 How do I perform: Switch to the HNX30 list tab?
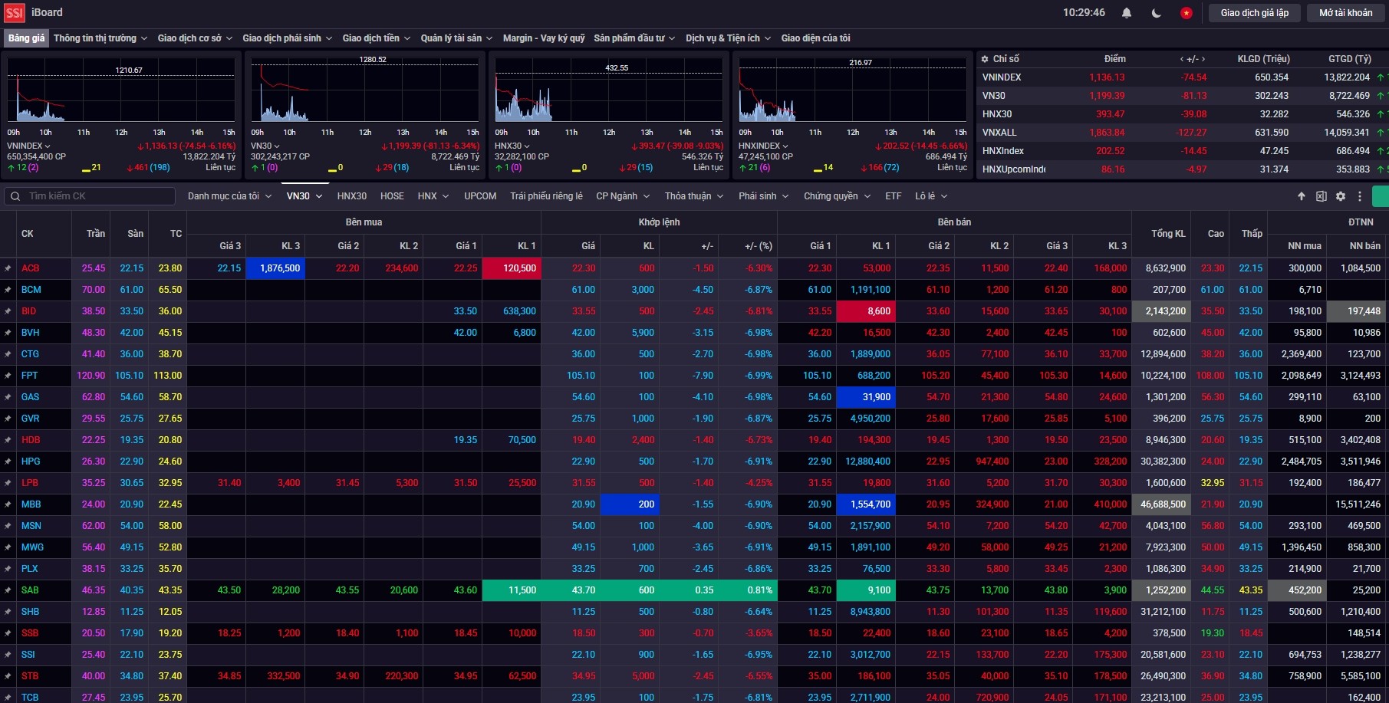click(352, 196)
